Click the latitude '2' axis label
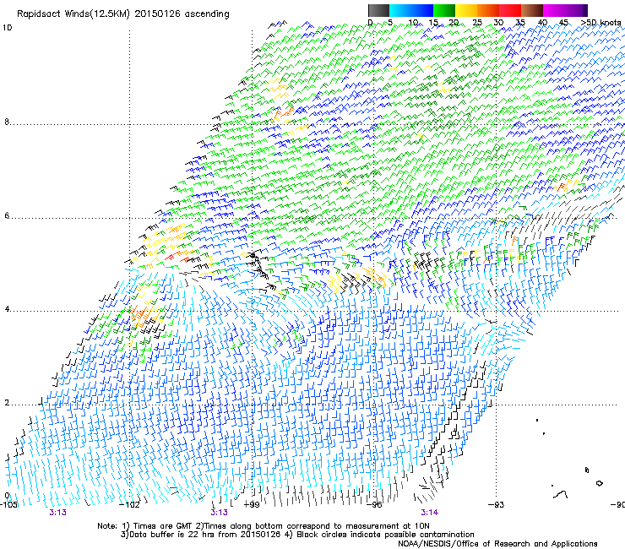This screenshot has width=625, height=549. (7, 402)
